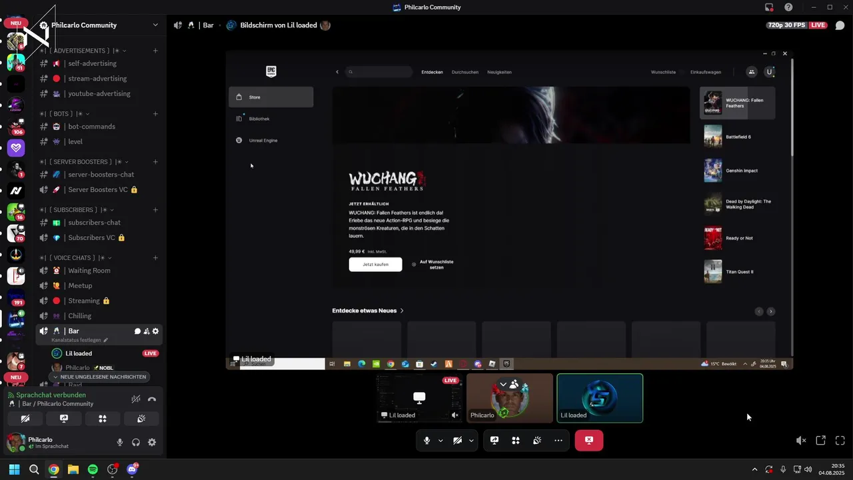Share your screen from voice panel

pyautogui.click(x=64, y=419)
